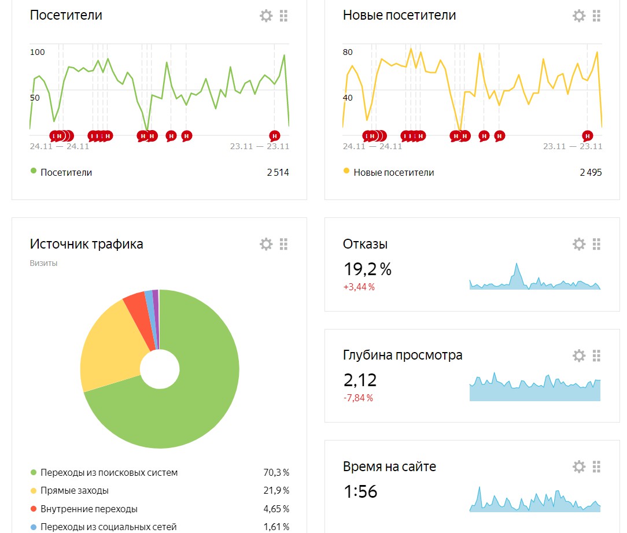Click the 2,12 page depth value

point(360,380)
